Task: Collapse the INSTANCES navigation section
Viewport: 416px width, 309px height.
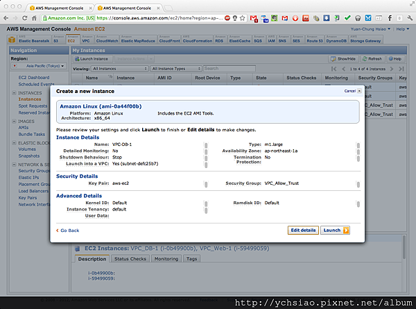Action: point(14,93)
